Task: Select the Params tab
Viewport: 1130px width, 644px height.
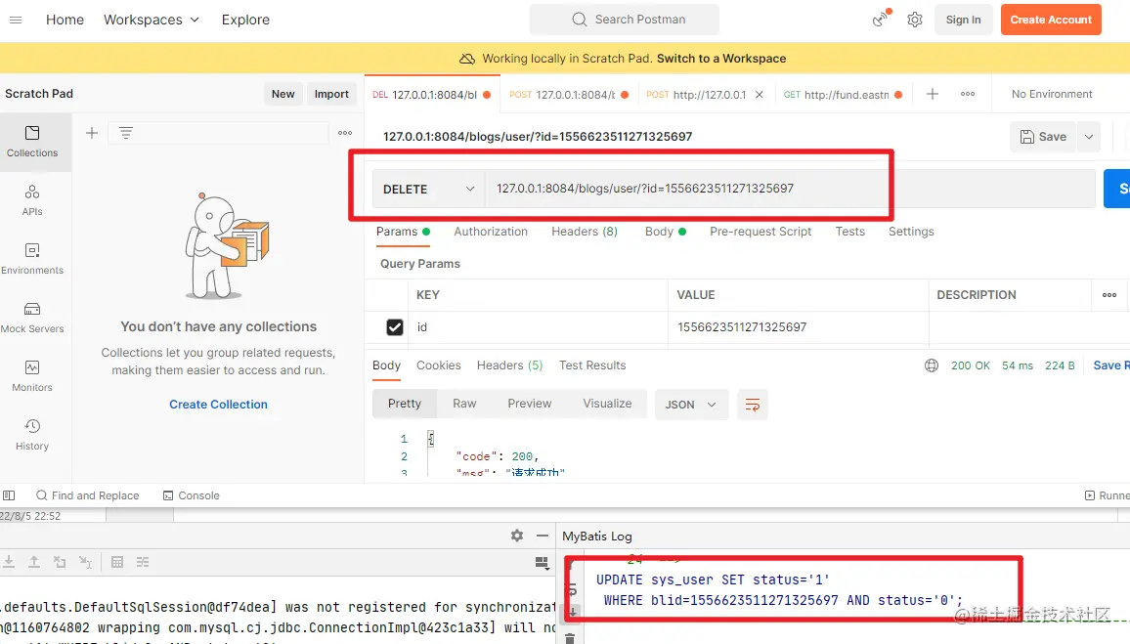Action: [x=402, y=232]
